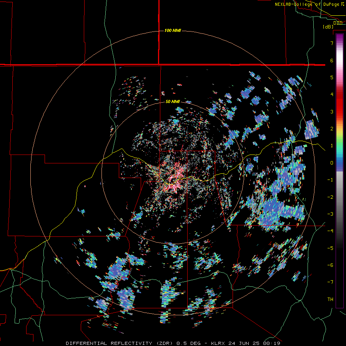Click the TH label on color scale
Viewport: 346px width, 346px height.
click(330, 299)
